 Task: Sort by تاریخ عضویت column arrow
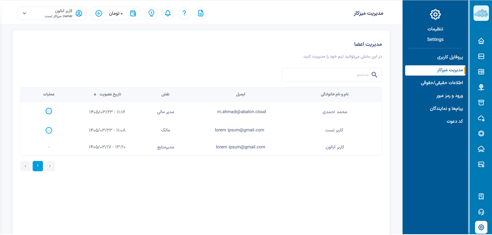coord(95,95)
